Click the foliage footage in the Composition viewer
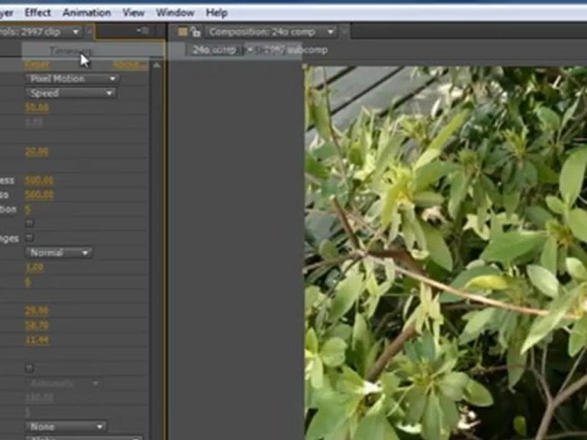 [446, 252]
